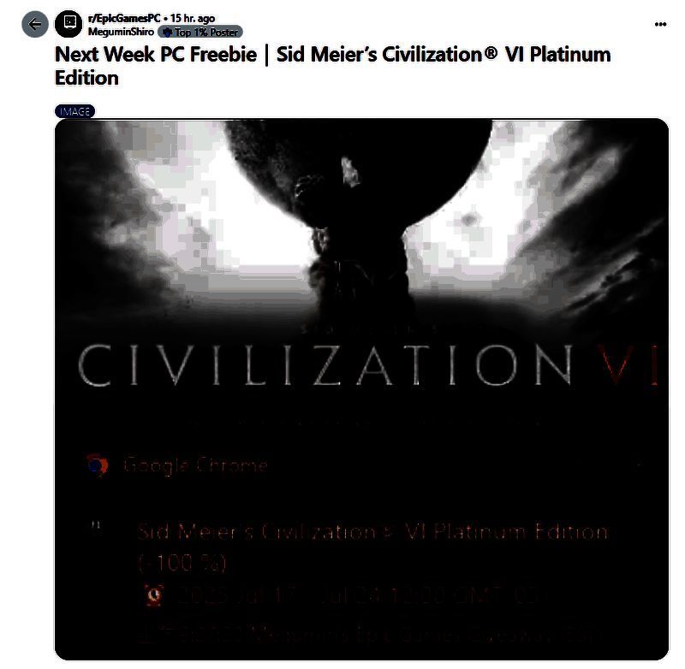The height and width of the screenshot is (669, 685).
Task: Open the Civilization VI post image
Action: click(361, 389)
